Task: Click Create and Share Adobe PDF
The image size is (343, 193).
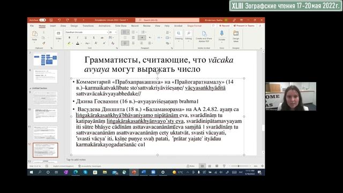Action: (x=204, y=36)
